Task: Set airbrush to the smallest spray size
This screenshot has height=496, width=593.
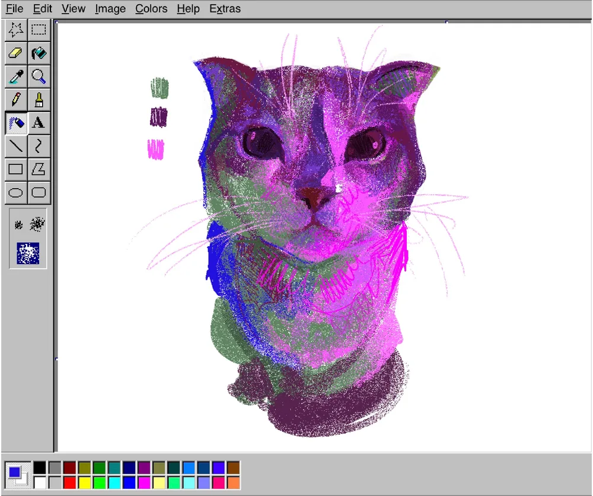Action: 18,225
